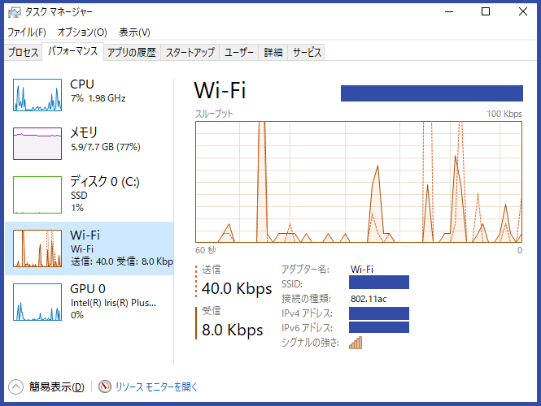Select the GPU 0 graph thumbnail
The height and width of the screenshot is (406, 541).
click(37, 302)
